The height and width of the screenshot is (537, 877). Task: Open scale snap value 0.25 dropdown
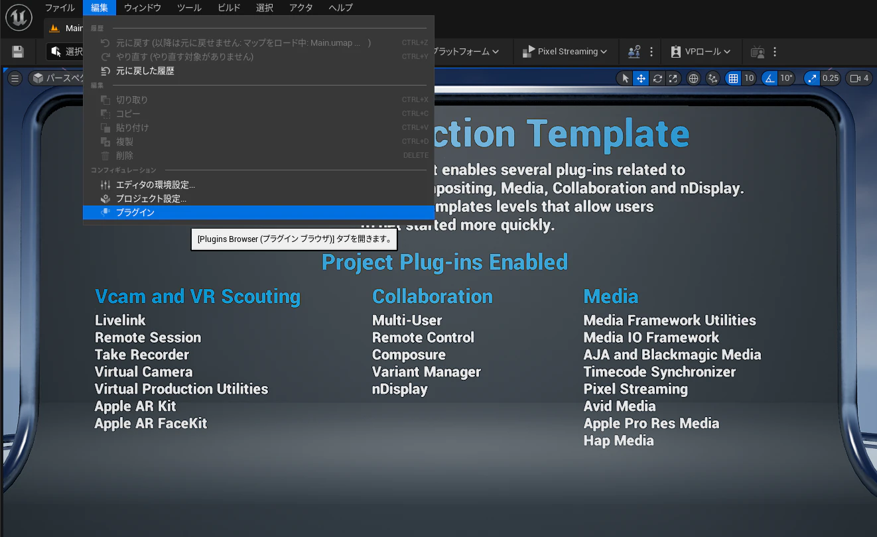(831, 78)
